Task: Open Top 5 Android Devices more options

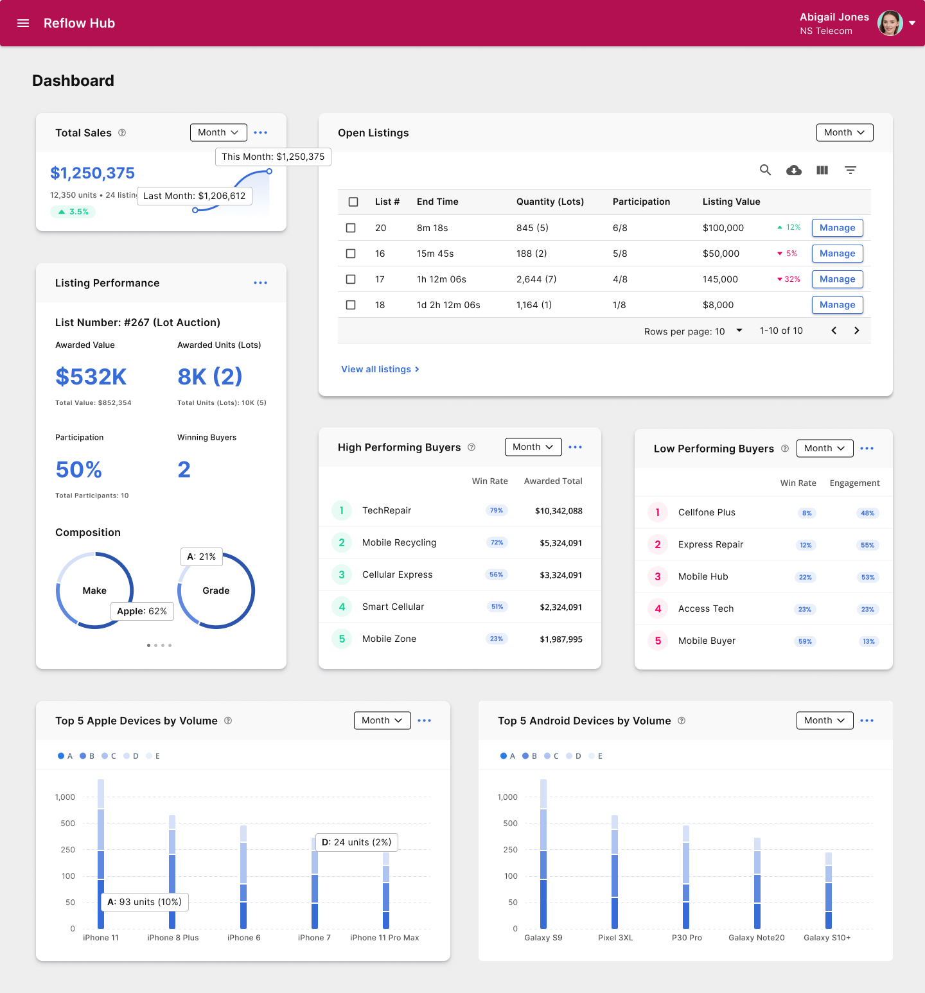Action: pyautogui.click(x=867, y=721)
